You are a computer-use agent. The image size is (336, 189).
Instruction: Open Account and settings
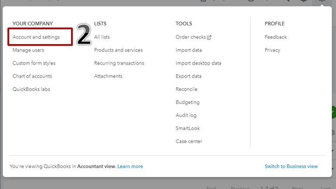click(x=36, y=37)
